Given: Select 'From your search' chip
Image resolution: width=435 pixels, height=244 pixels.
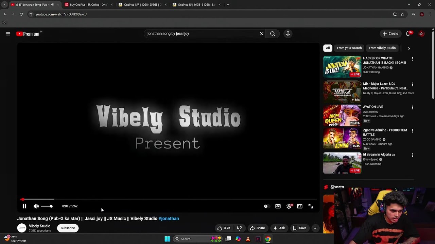Looking at the screenshot, I should [349, 48].
